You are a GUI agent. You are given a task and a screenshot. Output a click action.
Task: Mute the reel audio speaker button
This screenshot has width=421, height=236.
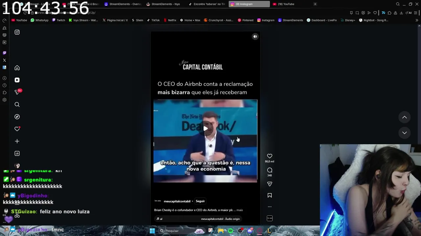(x=255, y=37)
